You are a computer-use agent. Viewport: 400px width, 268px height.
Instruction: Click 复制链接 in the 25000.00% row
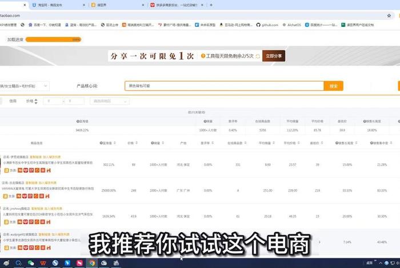click(31, 182)
